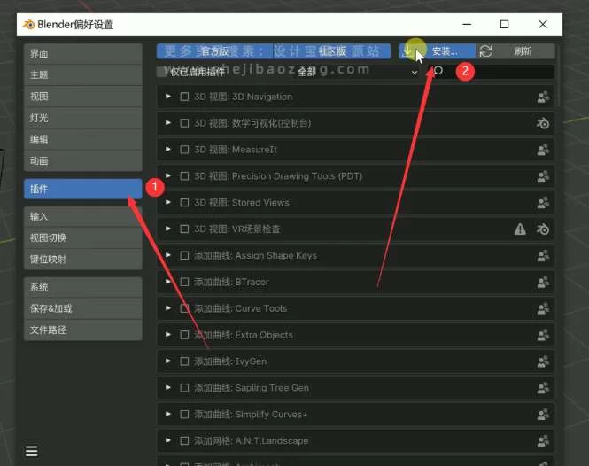Click the Blender icon on 数学可视化 row
Image resolution: width=589 pixels, height=466 pixels.
coord(543,123)
